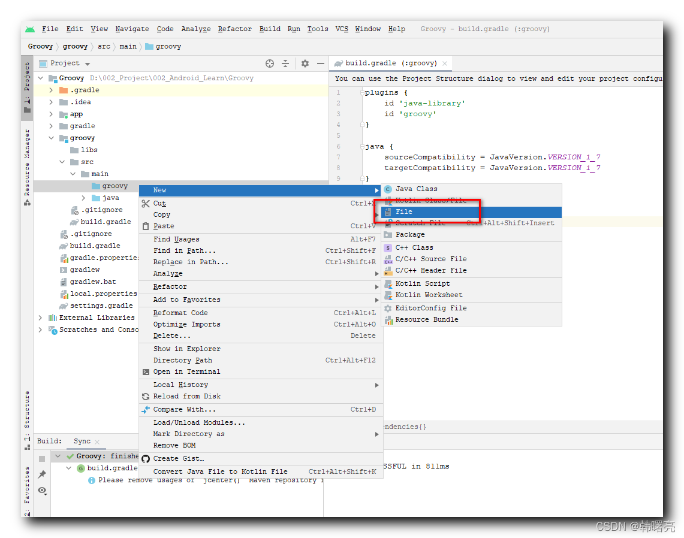Screen dimensions: 684x538
Task: Click the Kotlin Script icon
Action: pyautogui.click(x=388, y=284)
